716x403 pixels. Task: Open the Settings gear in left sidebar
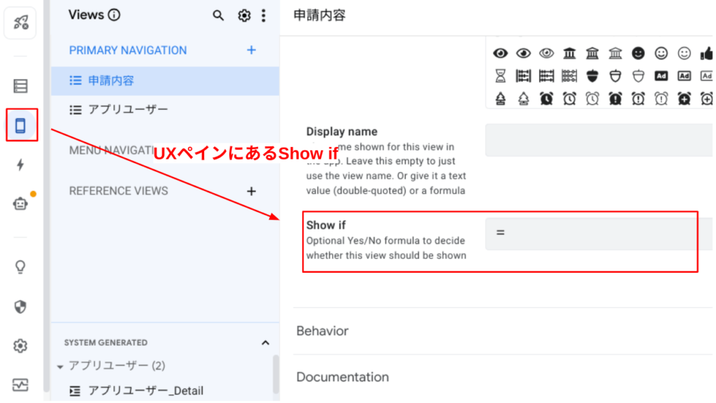pyautogui.click(x=20, y=346)
